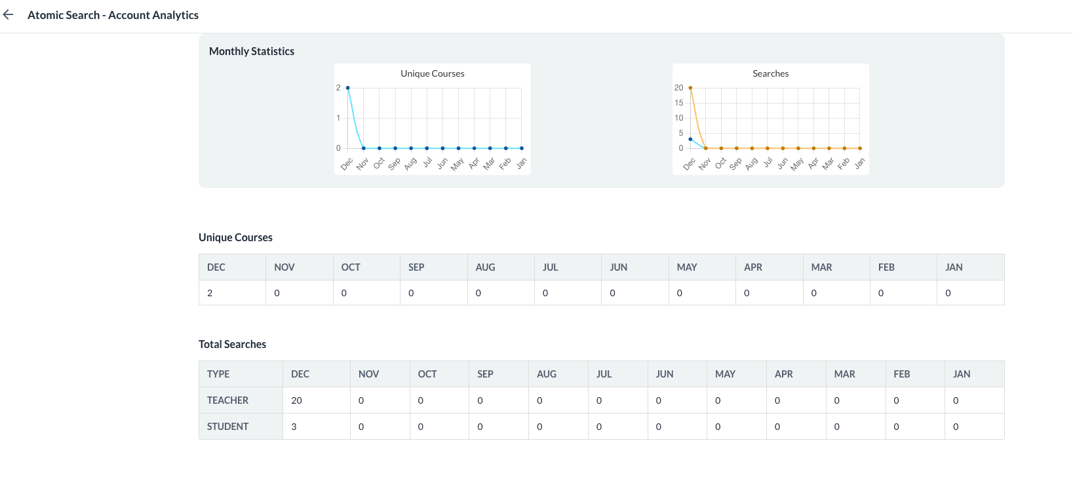Click the Monthly Statistics heading
The height and width of the screenshot is (504, 1073).
[252, 51]
